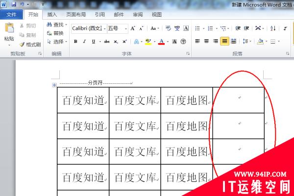
Task: Click the Copy (复制) button
Action: click(28, 35)
